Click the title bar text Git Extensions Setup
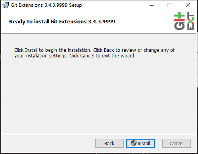The width and height of the screenshot is (198, 154). click(x=46, y=5)
